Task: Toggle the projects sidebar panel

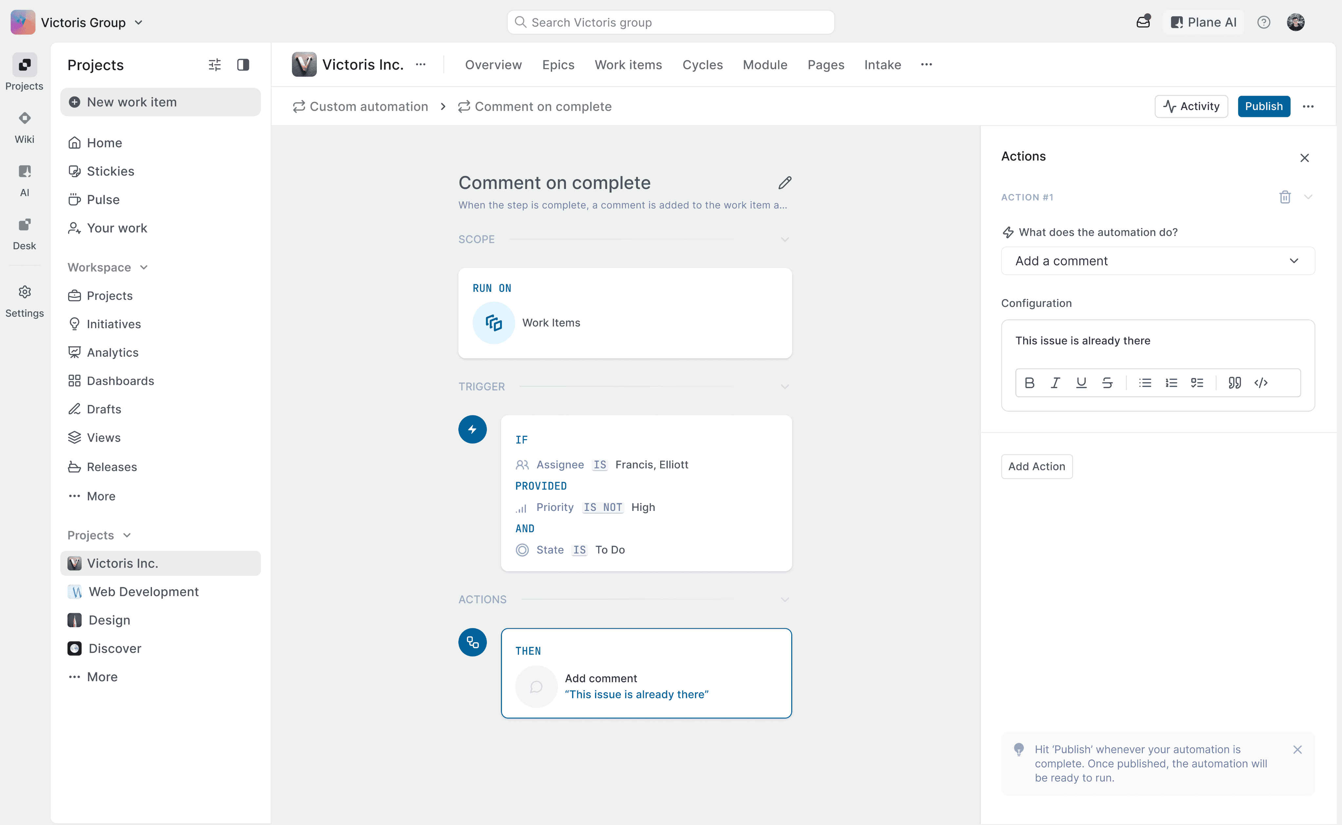Action: pos(243,65)
